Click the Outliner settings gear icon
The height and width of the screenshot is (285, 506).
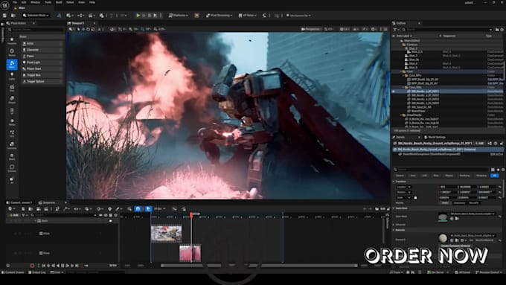(x=502, y=29)
